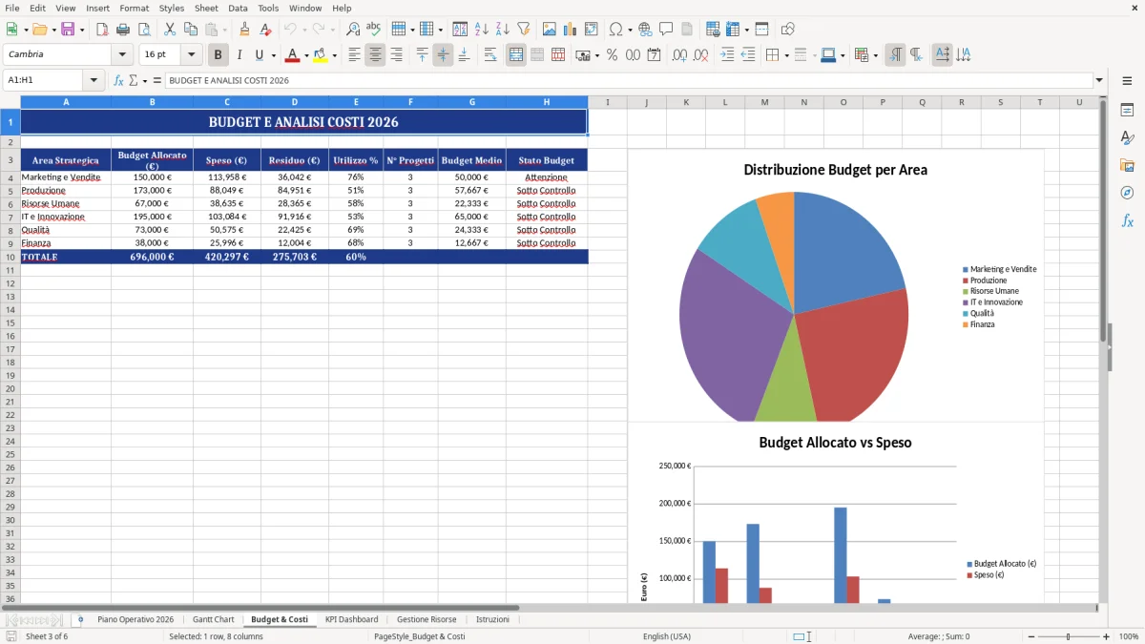Toggle Italic formatting
The height and width of the screenshot is (644, 1145).
point(239,55)
